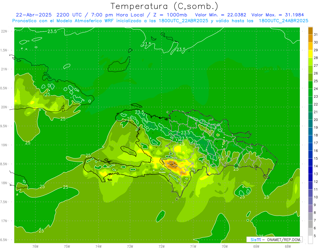
Task: Pick the blue legend swatch between 15 and 16
Action: tap(310, 155)
